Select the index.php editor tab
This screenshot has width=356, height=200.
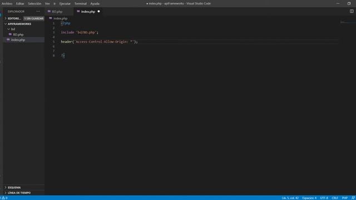click(88, 11)
